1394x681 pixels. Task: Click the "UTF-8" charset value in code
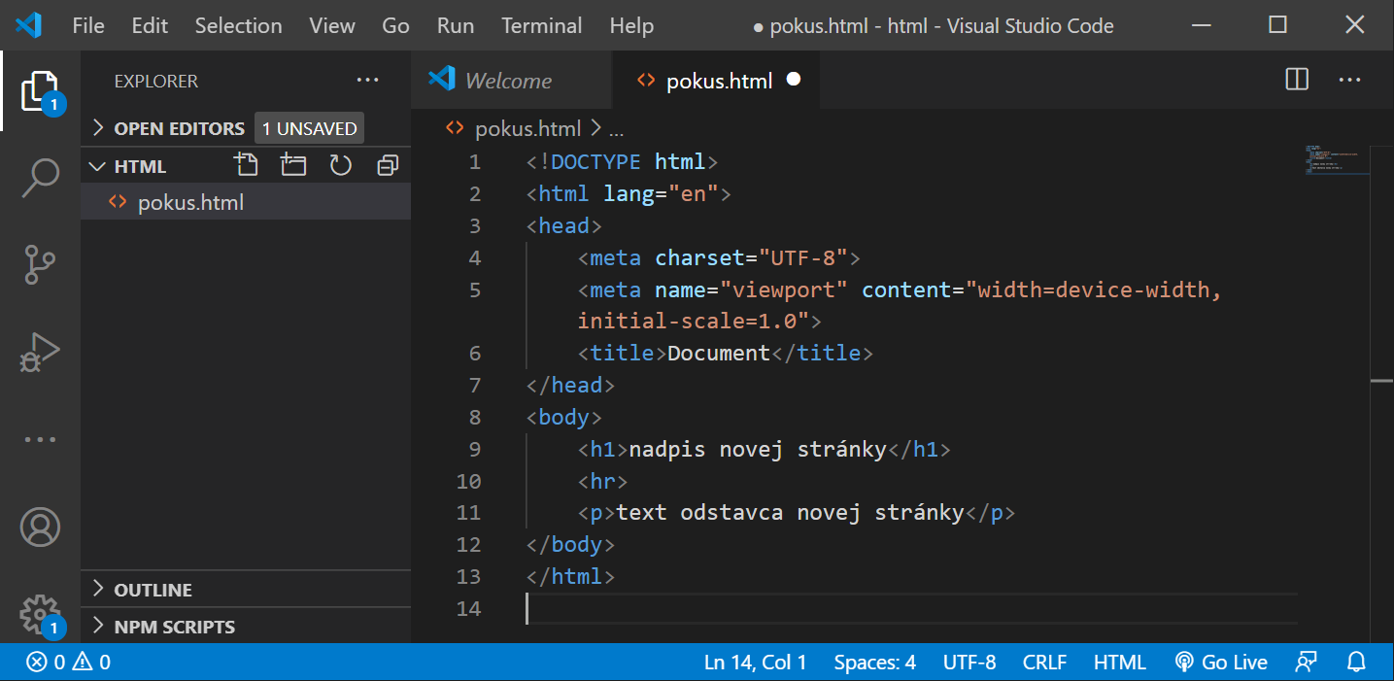click(x=802, y=257)
